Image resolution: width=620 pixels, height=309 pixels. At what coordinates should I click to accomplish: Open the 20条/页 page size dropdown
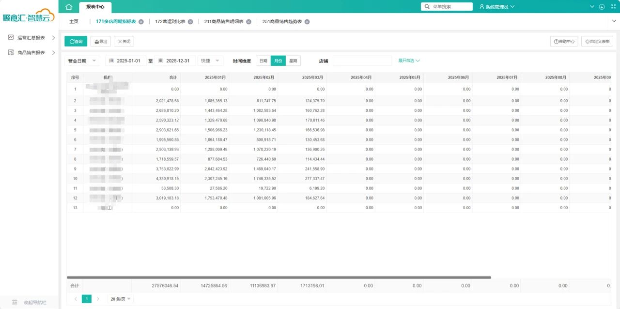(120, 299)
